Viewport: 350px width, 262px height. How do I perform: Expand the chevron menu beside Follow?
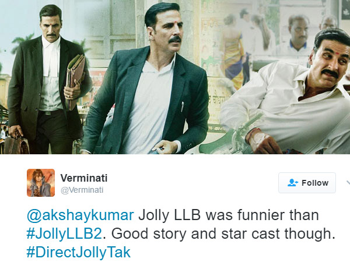point(348,183)
